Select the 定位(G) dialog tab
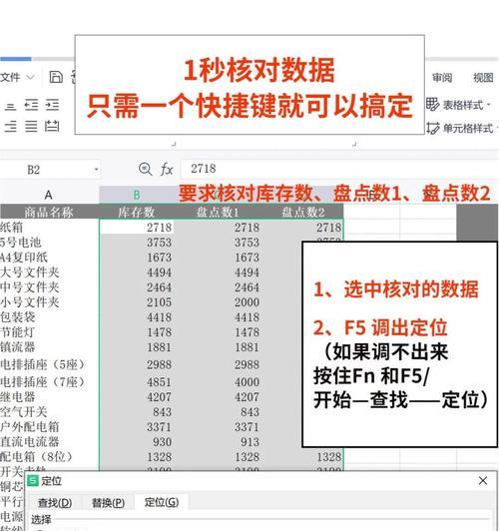Screen dimensions: 499x531 tap(162, 502)
